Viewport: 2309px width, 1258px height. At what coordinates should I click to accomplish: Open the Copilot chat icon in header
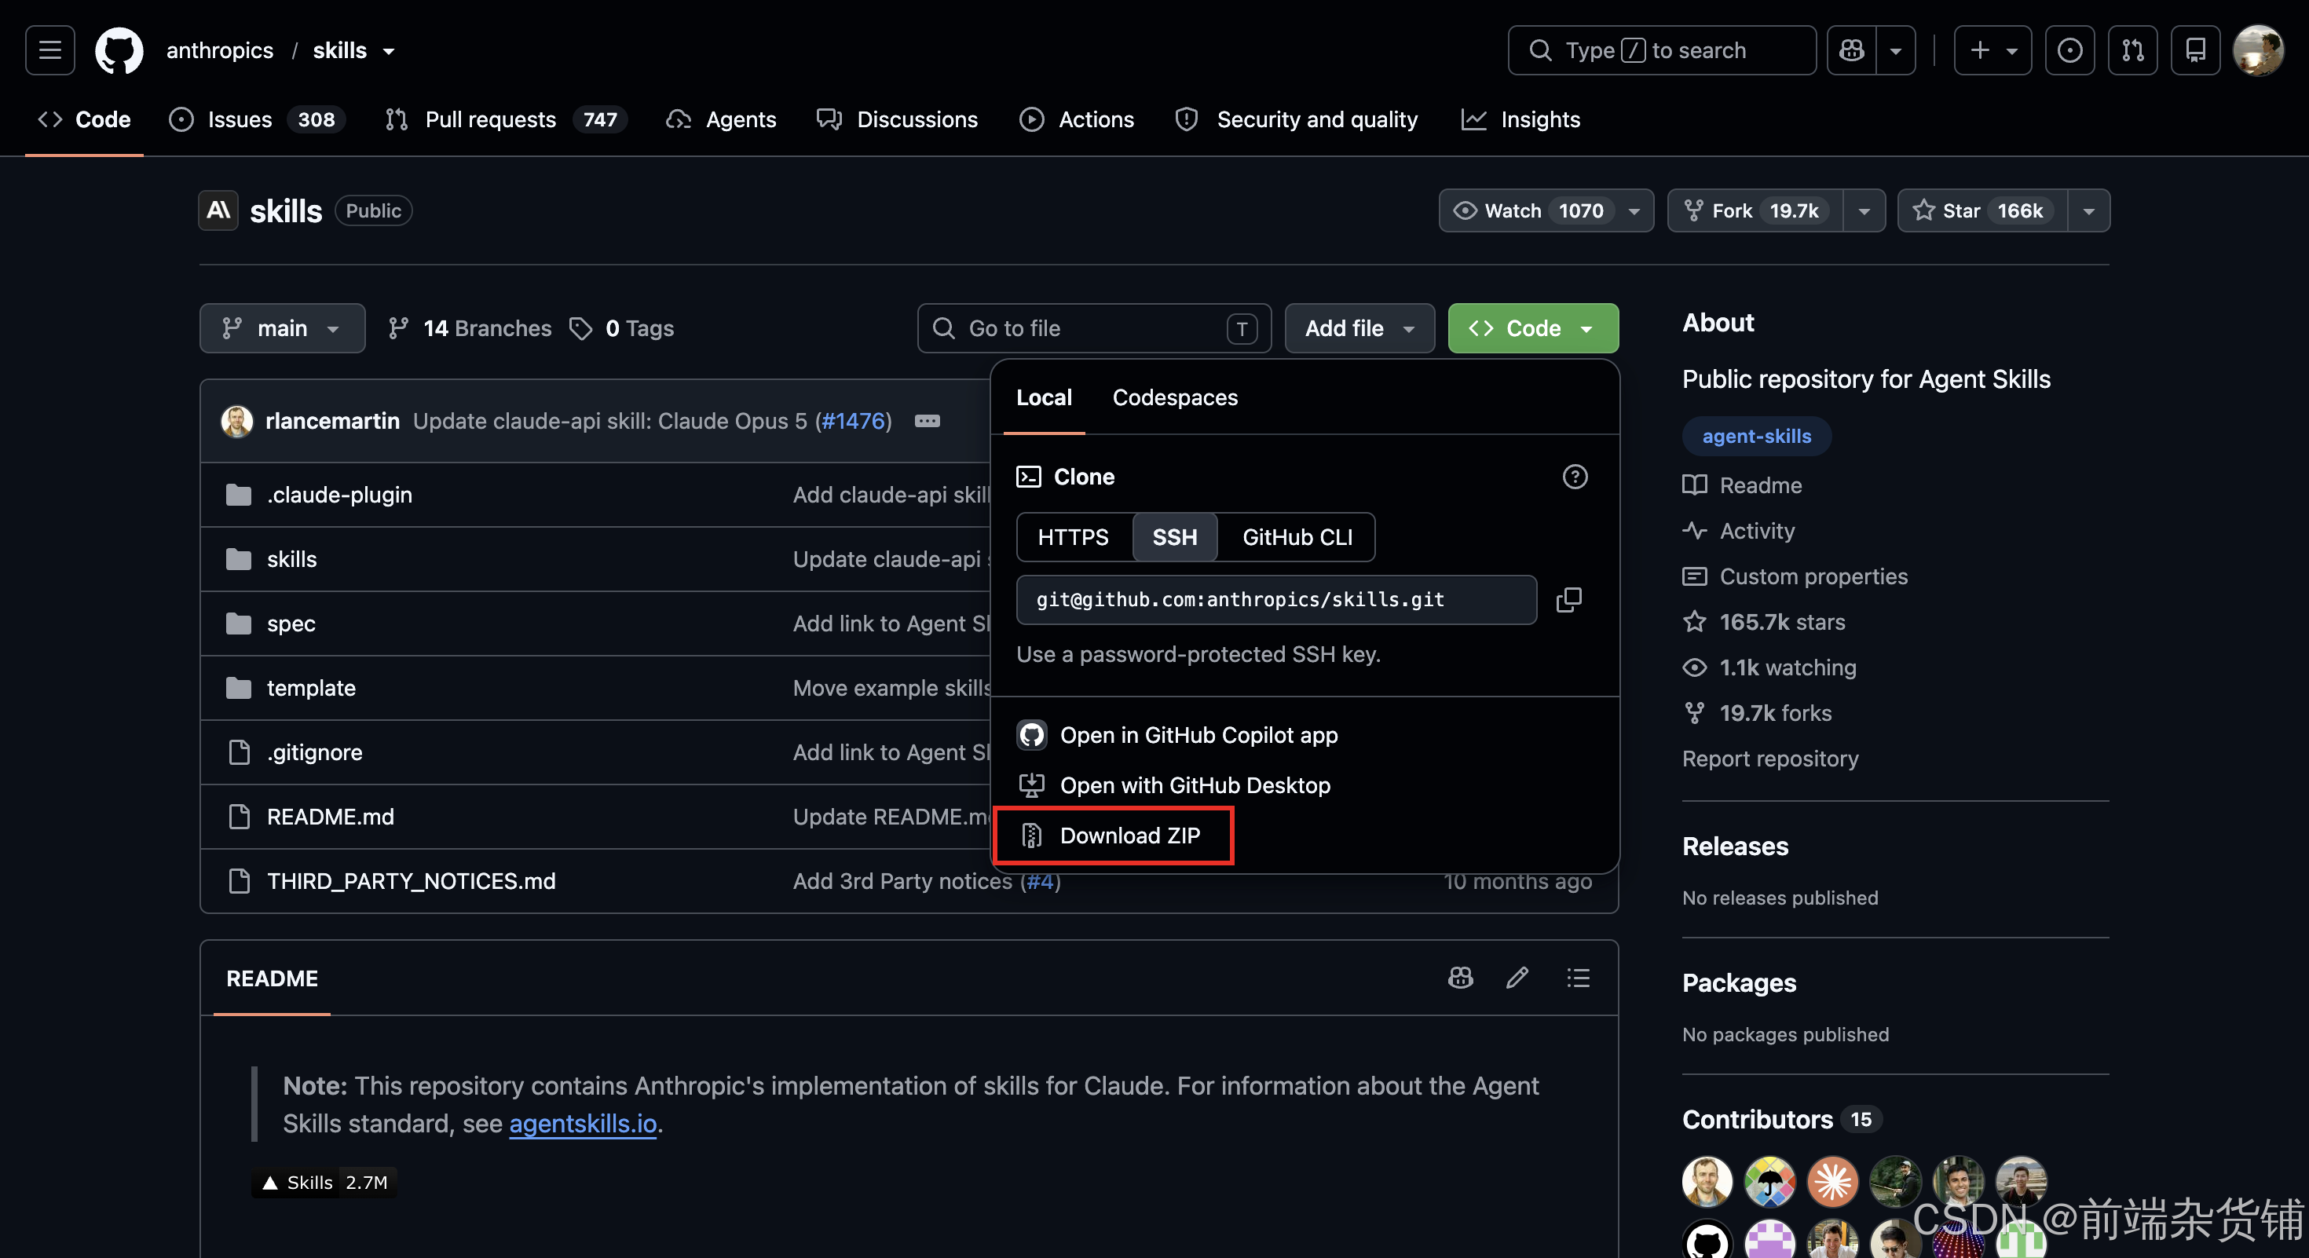[1852, 50]
